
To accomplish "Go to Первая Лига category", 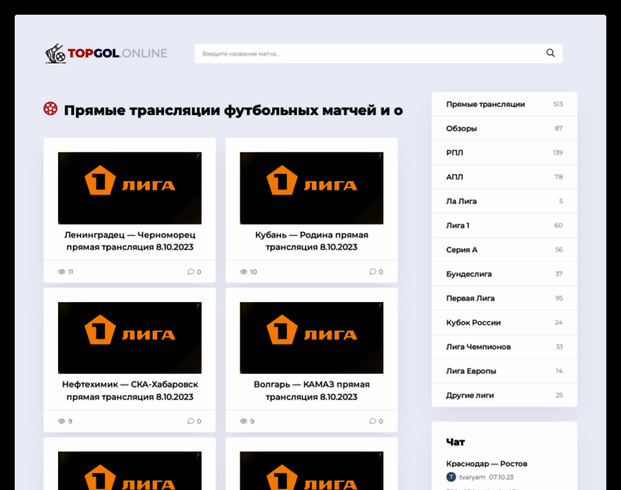I will click(504, 298).
